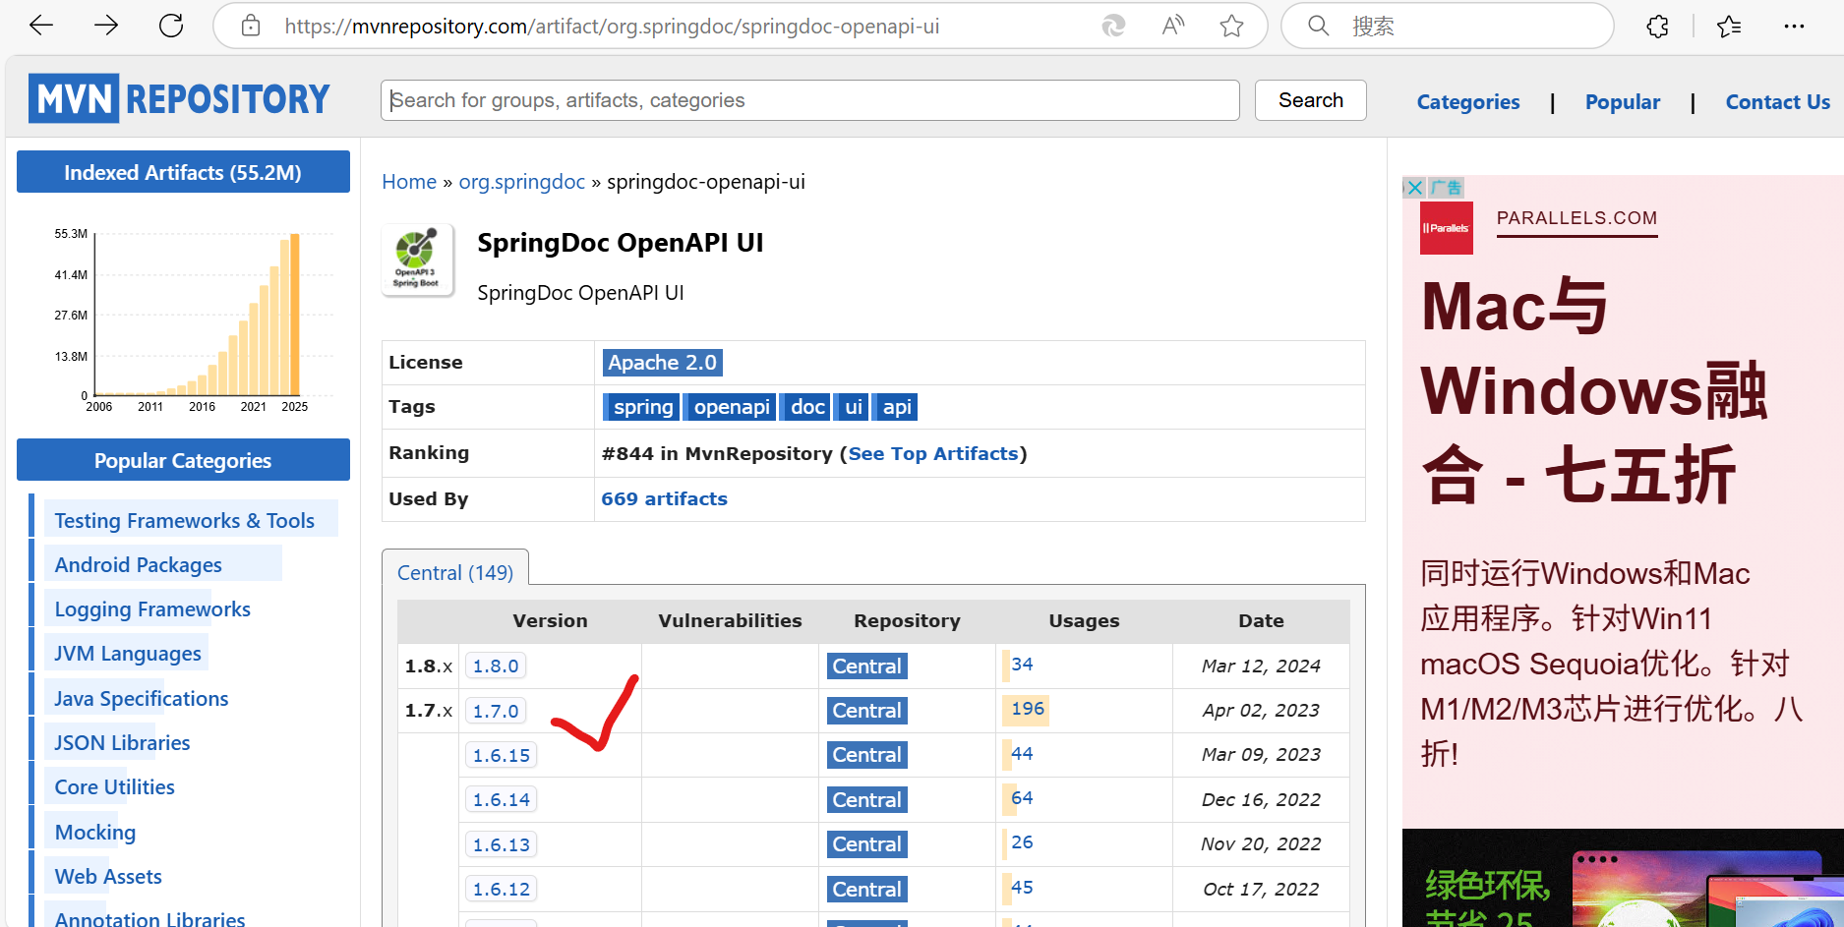
Task: Click the spring tag
Action: pyautogui.click(x=641, y=406)
